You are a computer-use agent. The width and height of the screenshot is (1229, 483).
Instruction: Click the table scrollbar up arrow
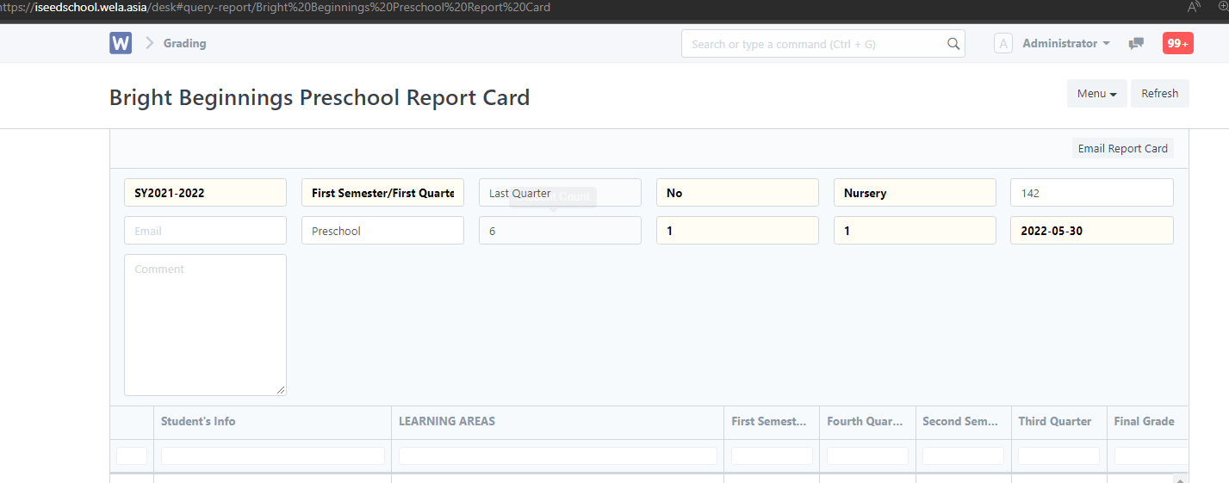(x=1180, y=479)
